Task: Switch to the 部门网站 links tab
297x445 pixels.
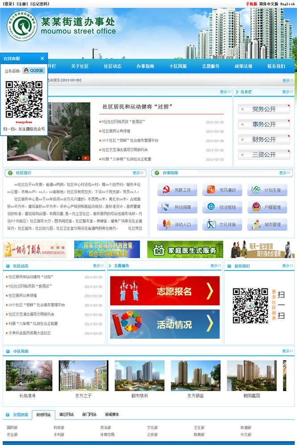Action: click(89, 415)
